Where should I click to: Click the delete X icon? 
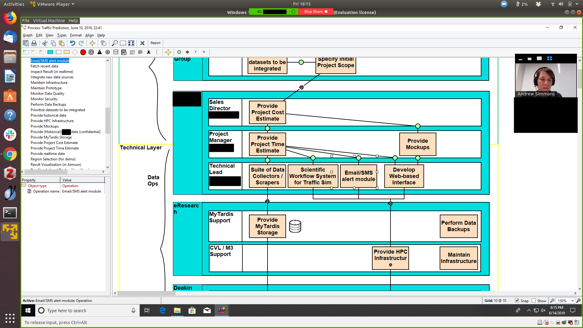(x=142, y=43)
